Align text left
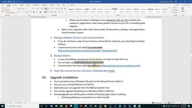The height and width of the screenshot is (108, 192). pyautogui.click(x=45, y=12)
